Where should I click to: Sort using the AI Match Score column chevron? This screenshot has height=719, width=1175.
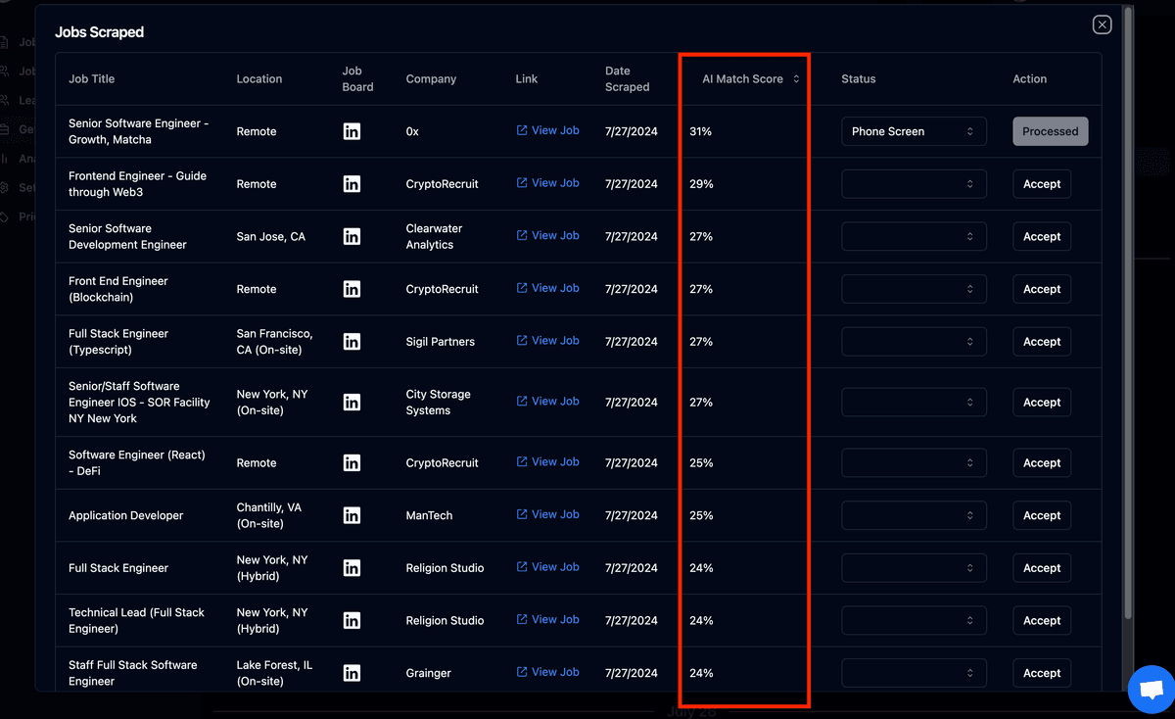click(798, 77)
